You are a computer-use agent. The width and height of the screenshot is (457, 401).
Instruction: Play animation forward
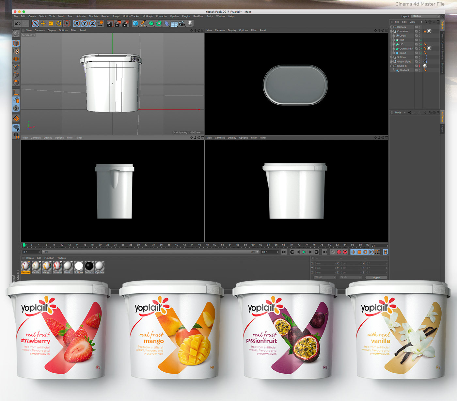(304, 252)
